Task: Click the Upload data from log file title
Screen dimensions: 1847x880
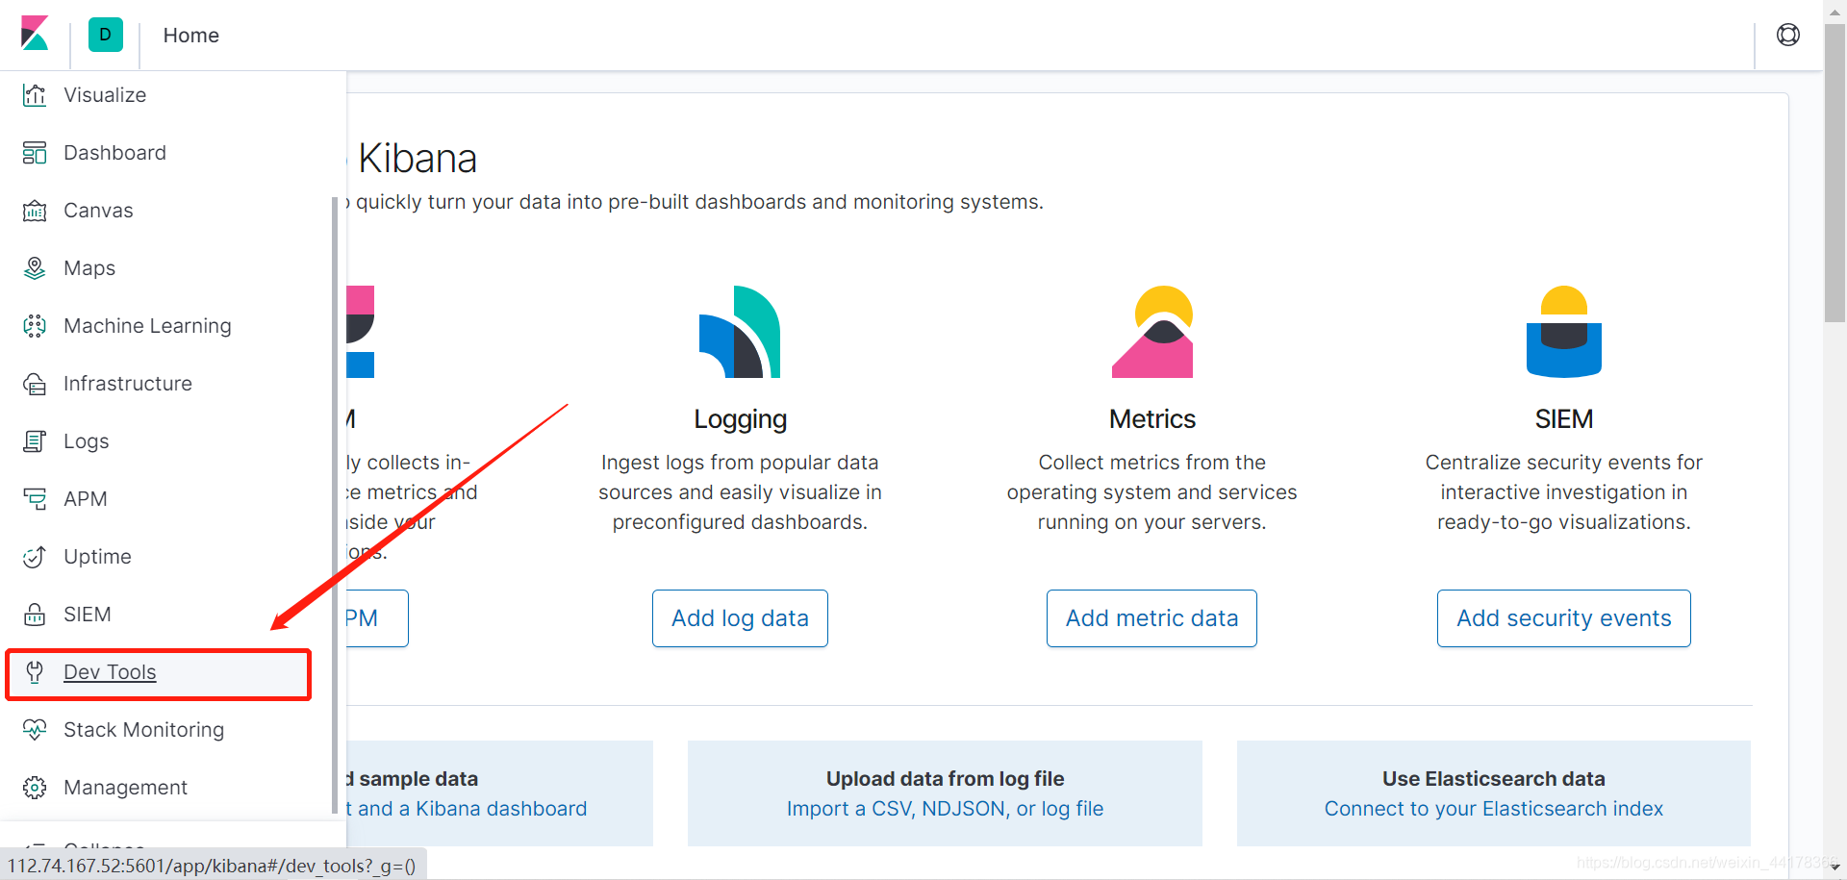Action: pyautogui.click(x=945, y=779)
